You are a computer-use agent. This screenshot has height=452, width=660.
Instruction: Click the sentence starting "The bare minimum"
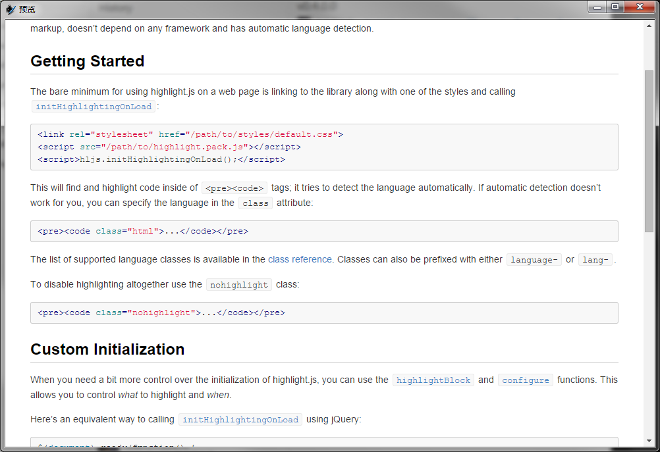(x=273, y=91)
